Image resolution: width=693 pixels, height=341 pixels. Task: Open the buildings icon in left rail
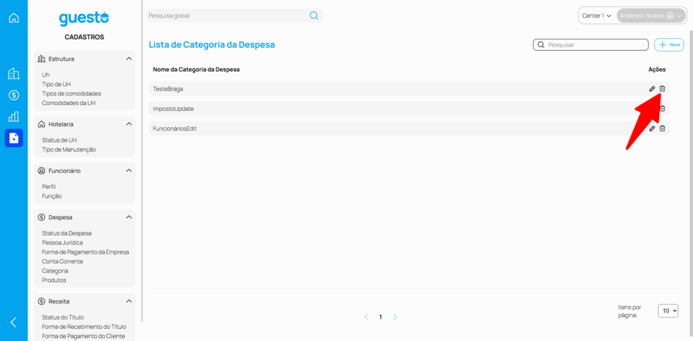[14, 74]
